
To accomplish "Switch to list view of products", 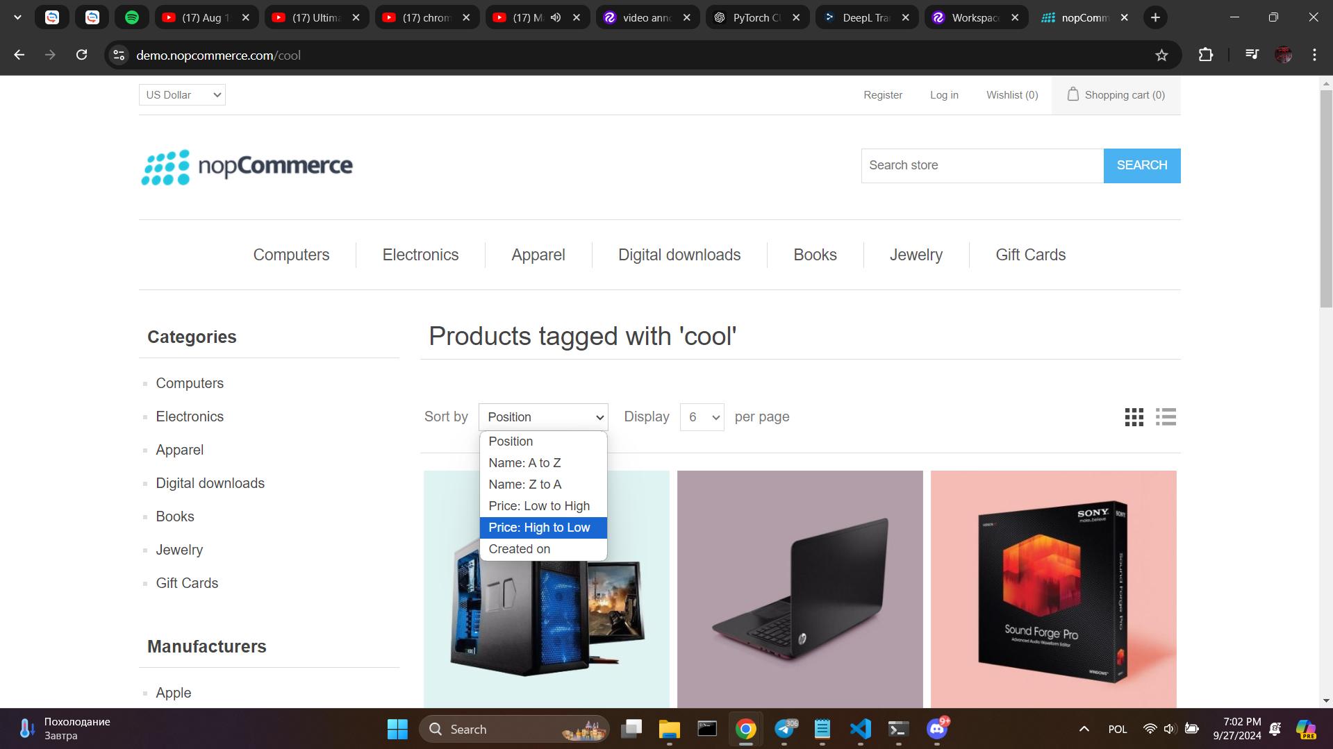I will tap(1166, 417).
